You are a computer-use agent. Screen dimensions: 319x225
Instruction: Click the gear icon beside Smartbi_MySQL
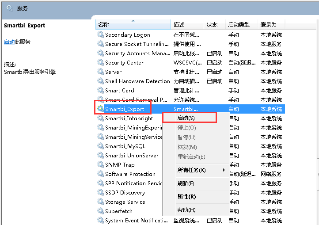[x=100, y=146]
